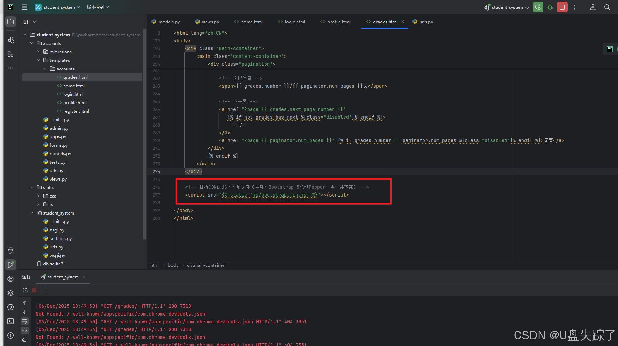Click gutter line number 277

pyautogui.click(x=156, y=195)
